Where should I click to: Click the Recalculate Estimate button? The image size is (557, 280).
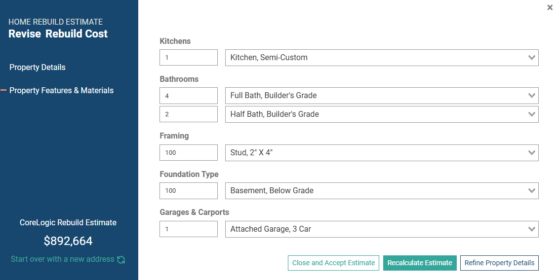[420, 263]
